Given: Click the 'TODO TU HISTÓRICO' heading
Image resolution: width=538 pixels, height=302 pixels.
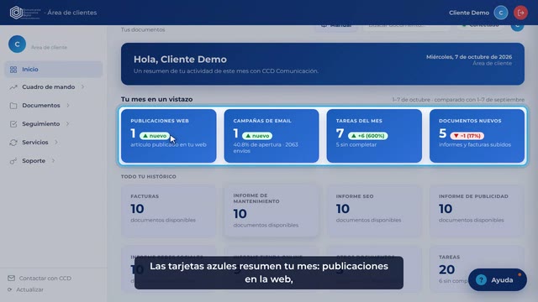Looking at the screenshot, I should click(x=148, y=177).
